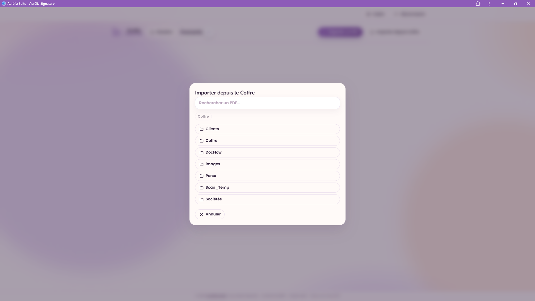
Task: Open the three-dot menu in title bar
Action: click(489, 4)
